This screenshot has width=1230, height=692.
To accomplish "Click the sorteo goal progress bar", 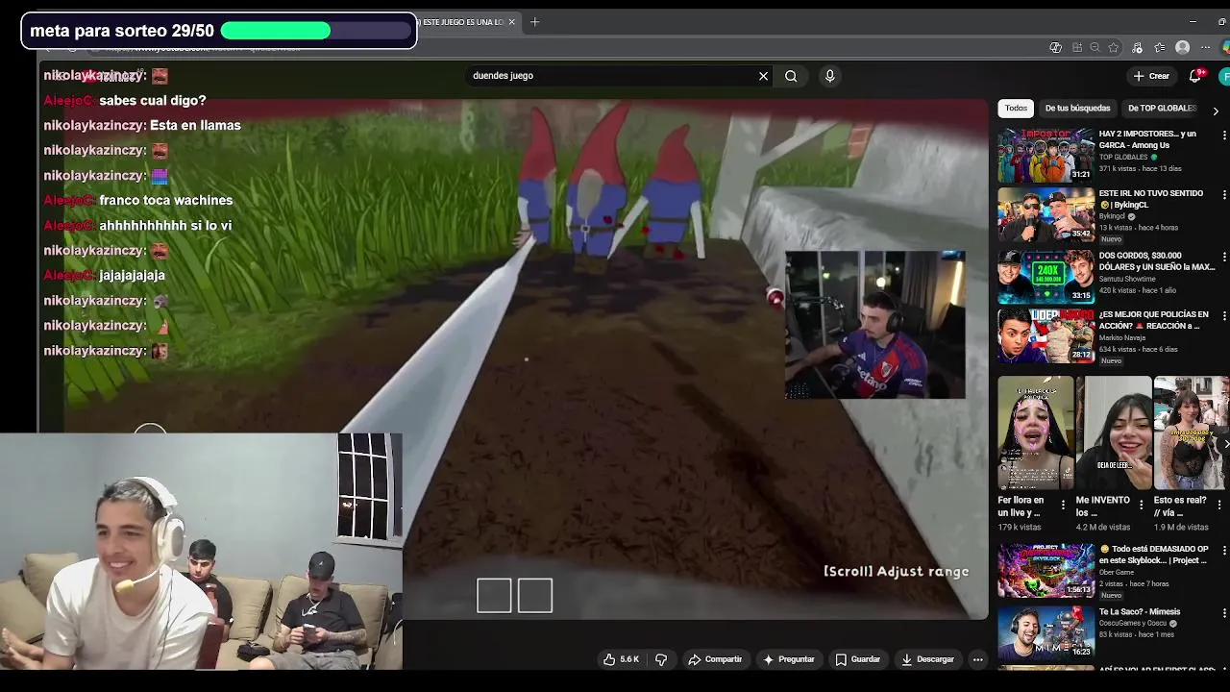I will (316, 32).
